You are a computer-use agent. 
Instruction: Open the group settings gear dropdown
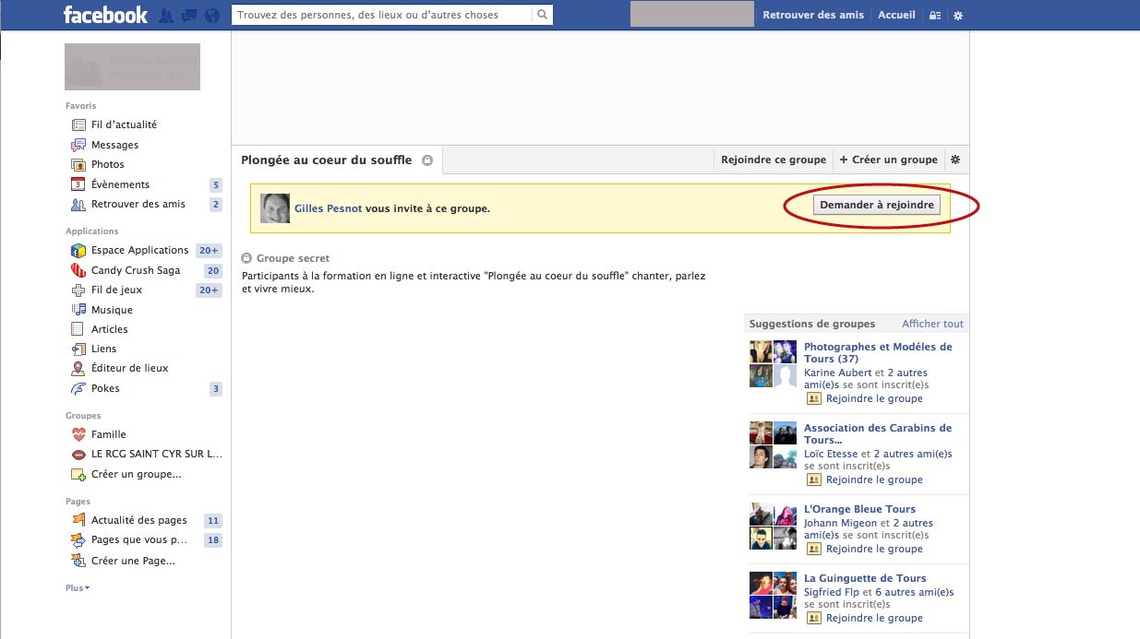(955, 160)
